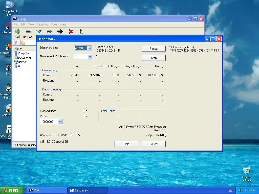
Task: Click the 5.605 GIPS rating per usage value
Action: [134, 75]
